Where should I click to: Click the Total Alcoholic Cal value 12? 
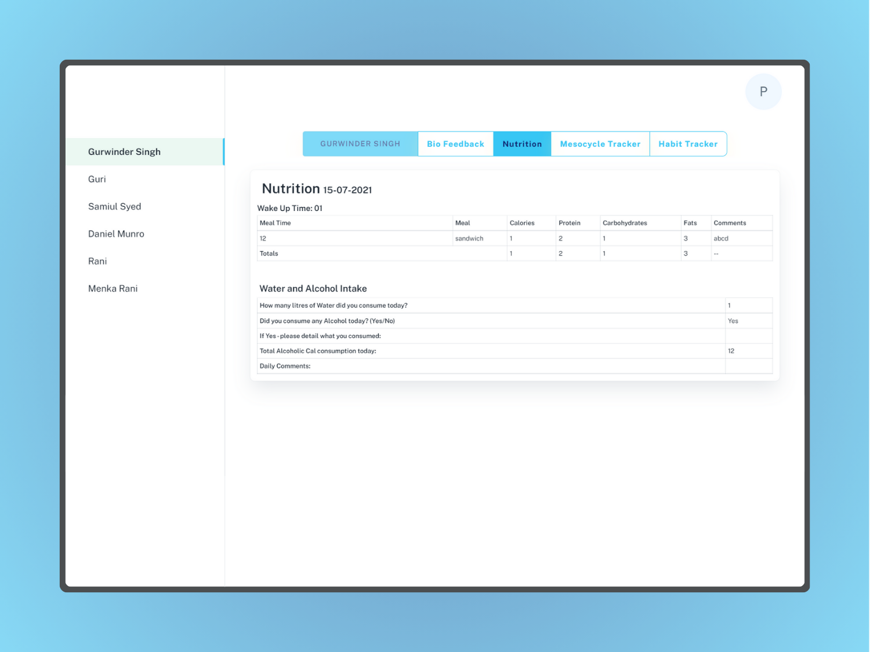(x=731, y=351)
